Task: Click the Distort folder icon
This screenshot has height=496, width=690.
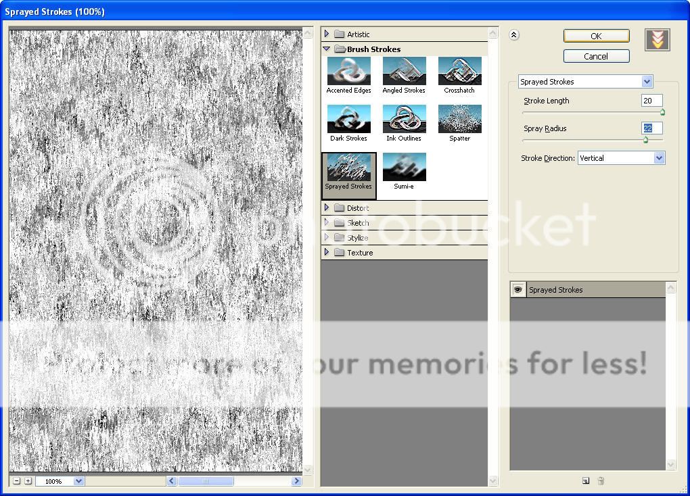Action: click(339, 208)
